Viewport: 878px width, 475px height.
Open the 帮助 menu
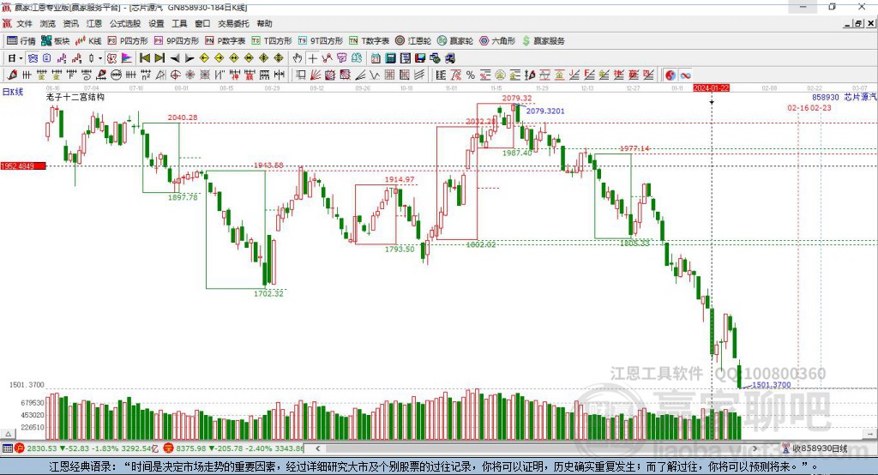264,23
